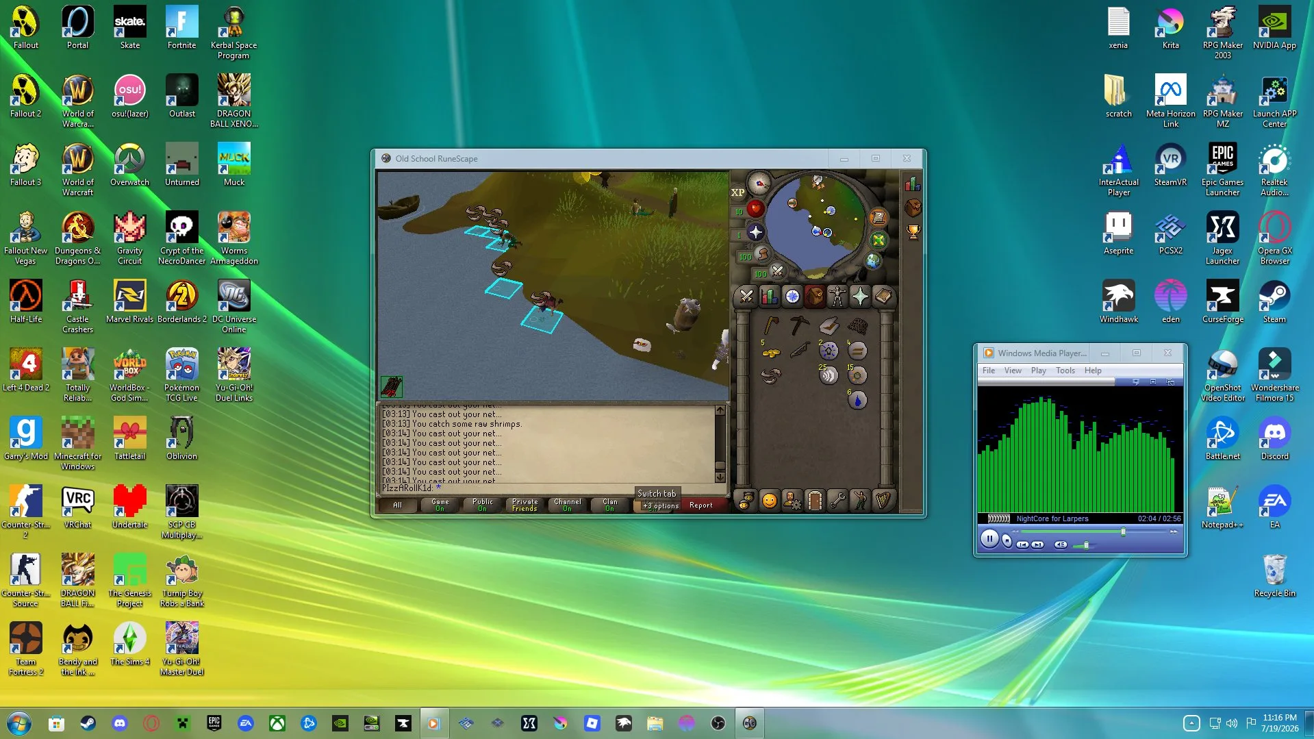This screenshot has height=739, width=1314.
Task: Pause playback in Windows Media Player
Action: click(989, 539)
